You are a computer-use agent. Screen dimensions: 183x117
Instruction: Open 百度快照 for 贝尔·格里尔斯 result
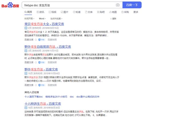coord(52,85)
